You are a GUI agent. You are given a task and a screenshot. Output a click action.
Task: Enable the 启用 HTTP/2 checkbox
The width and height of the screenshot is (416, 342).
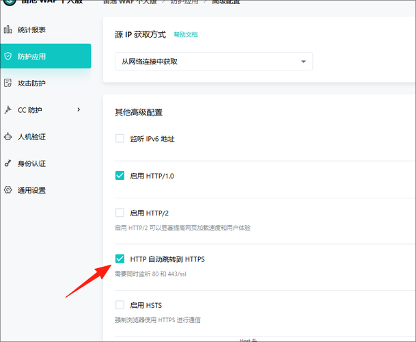click(120, 213)
